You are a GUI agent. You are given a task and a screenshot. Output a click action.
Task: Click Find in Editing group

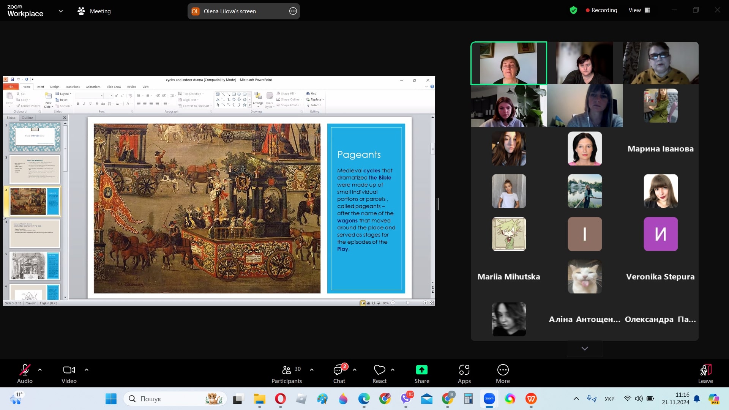(311, 93)
